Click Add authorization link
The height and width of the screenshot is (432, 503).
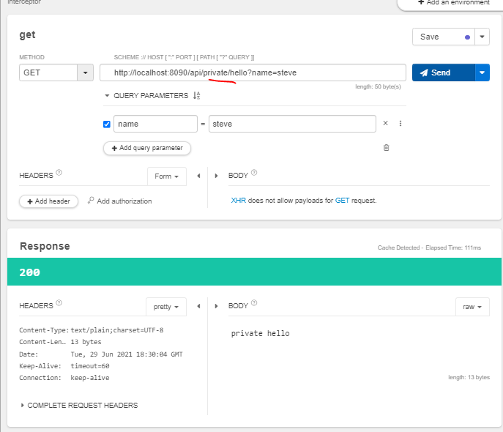[x=119, y=201]
